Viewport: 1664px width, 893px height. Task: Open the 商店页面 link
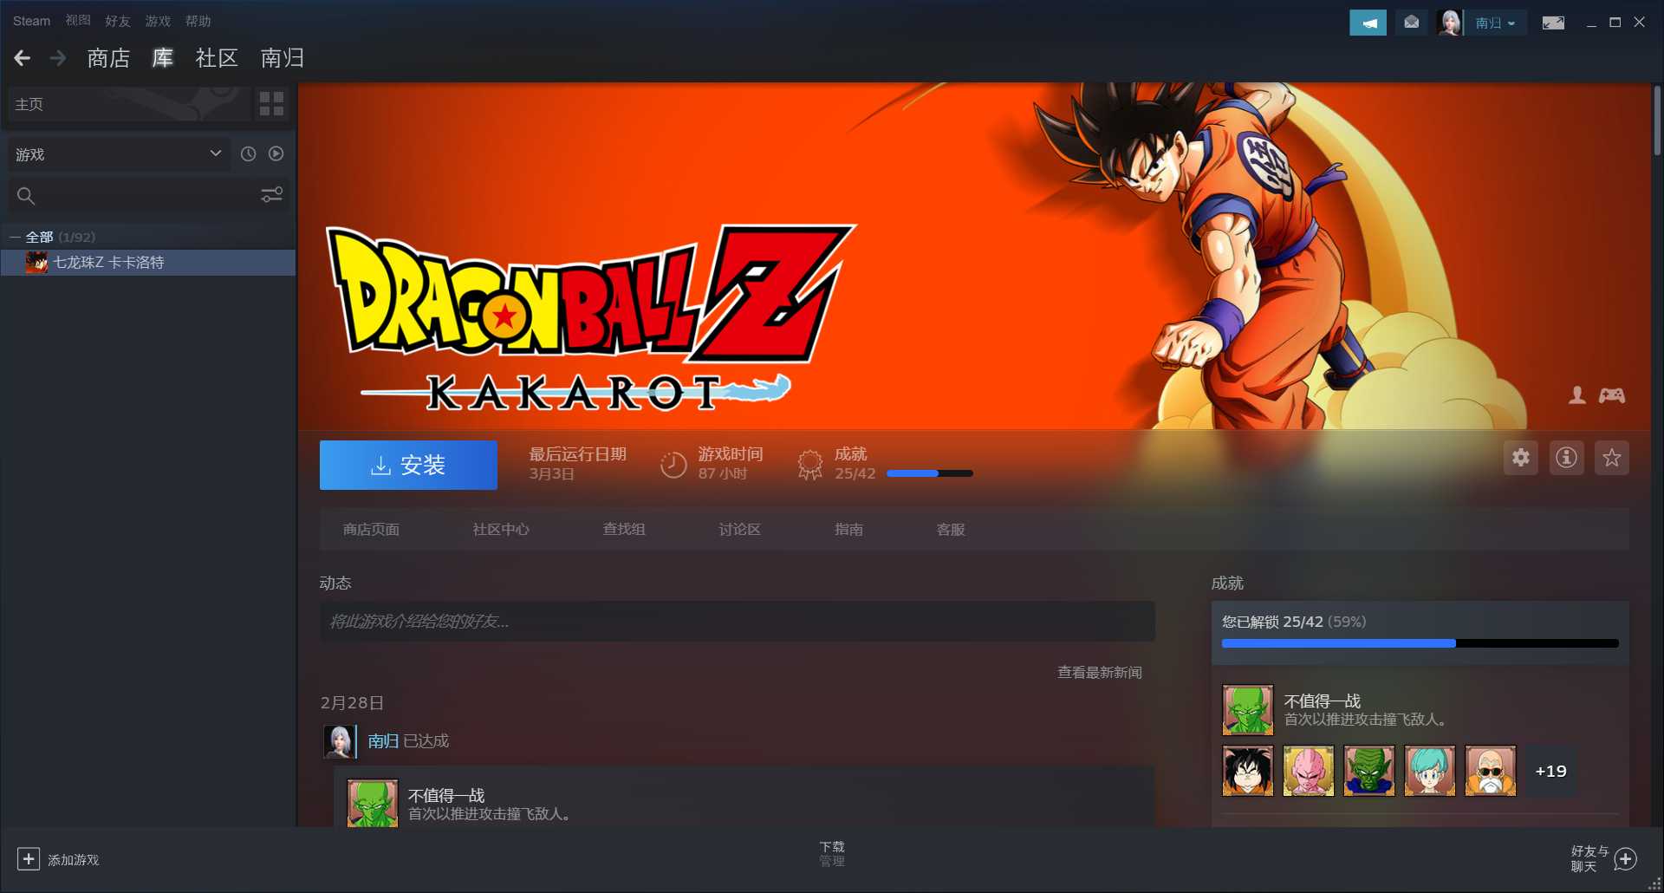click(x=371, y=529)
